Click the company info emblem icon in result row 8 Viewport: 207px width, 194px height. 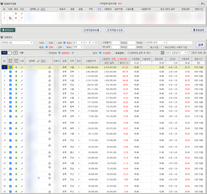click(x=50, y=98)
